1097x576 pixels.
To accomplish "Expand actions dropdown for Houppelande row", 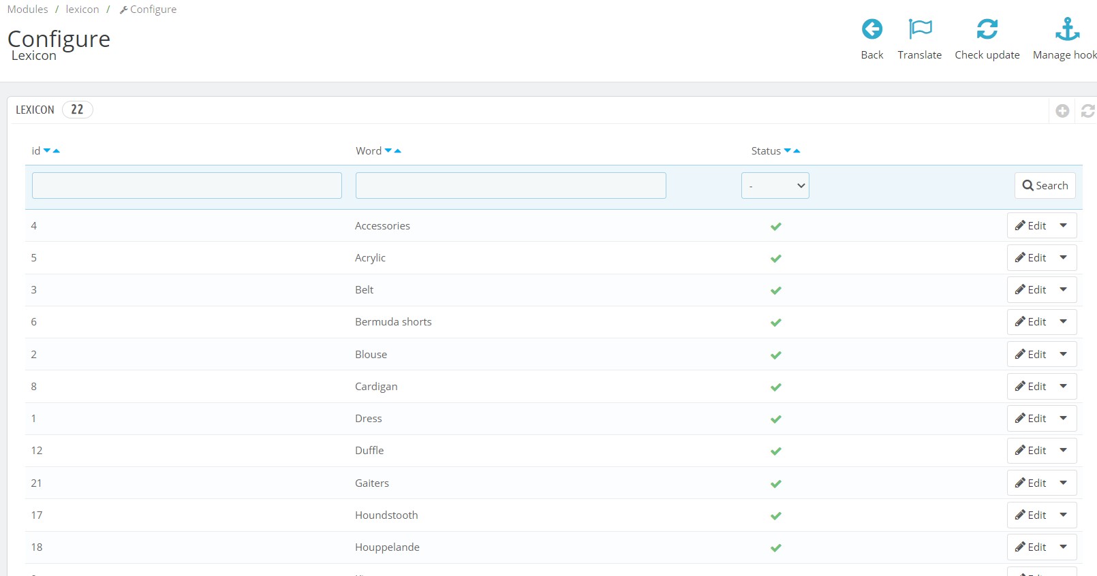I will (x=1064, y=547).
